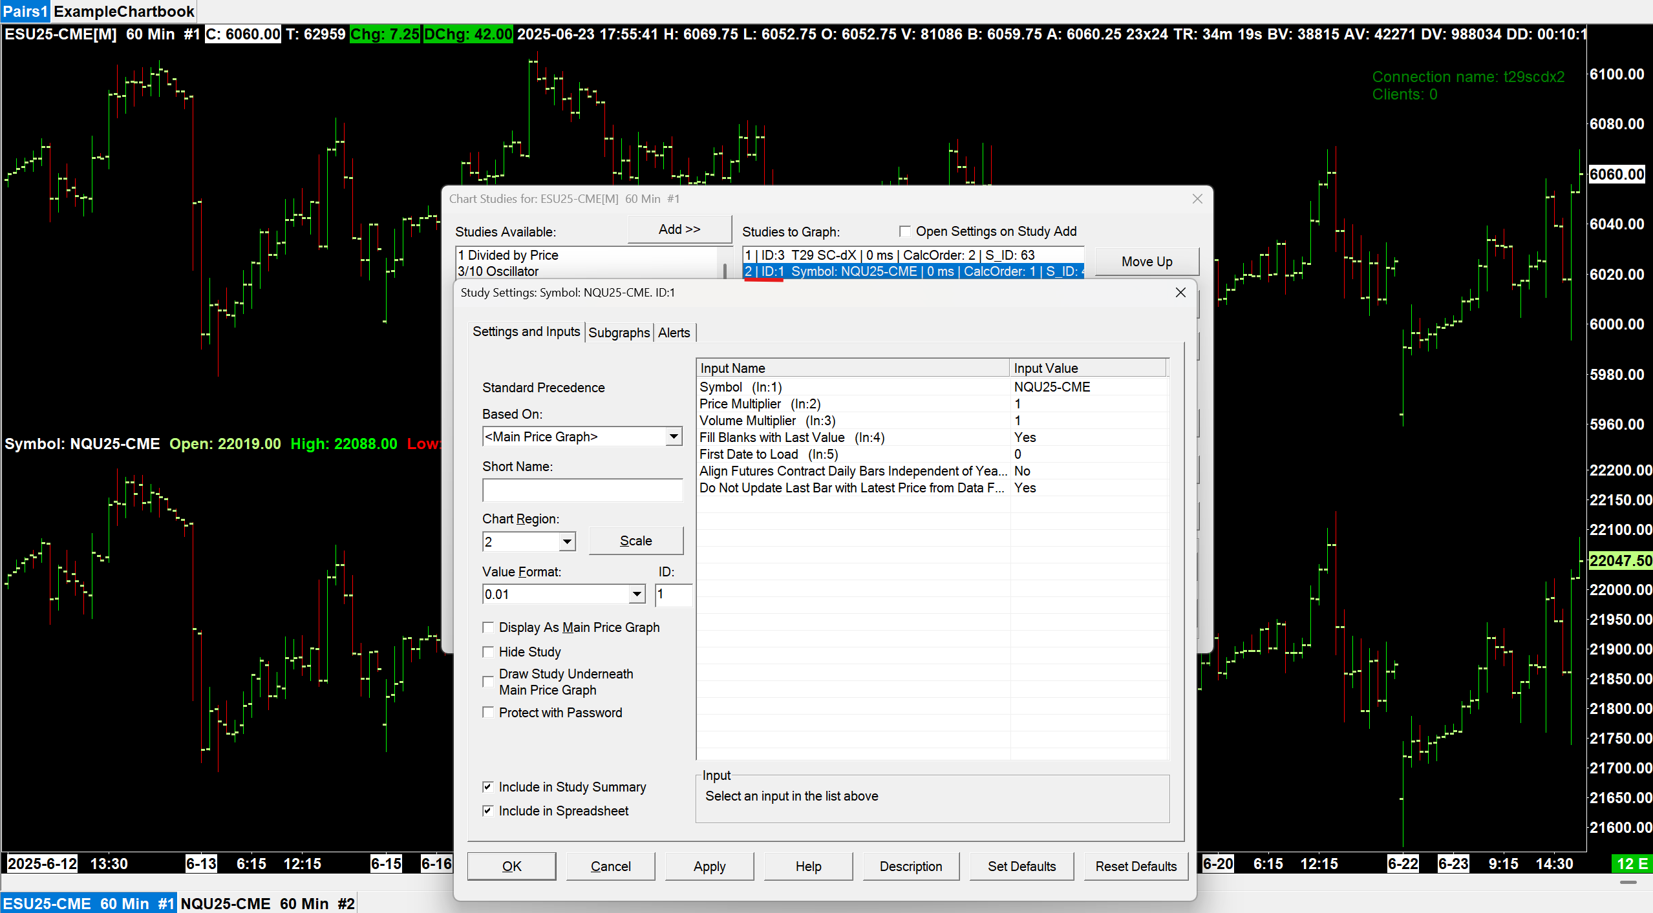This screenshot has height=913, width=1653.
Task: Switch to NQU25-CME 60 Min #2 chart tab
Action: 267,903
